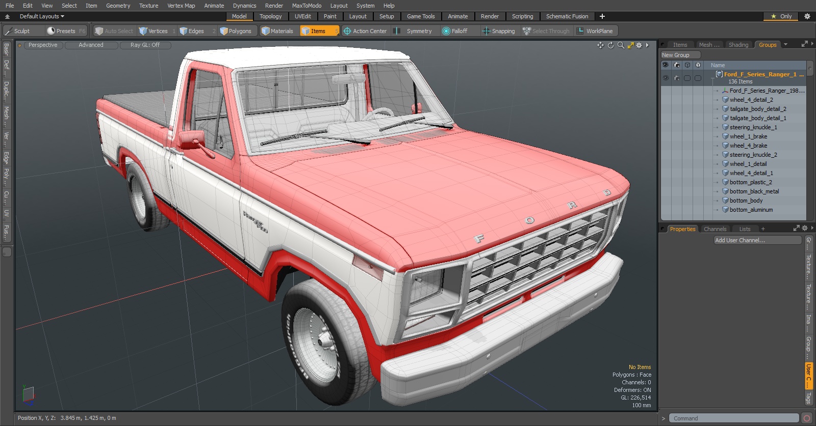Viewport: 816px width, 426px height.
Task: Toggle second checkbox on Ford_F_Series_Ranger_1 group row
Action: [x=698, y=78]
